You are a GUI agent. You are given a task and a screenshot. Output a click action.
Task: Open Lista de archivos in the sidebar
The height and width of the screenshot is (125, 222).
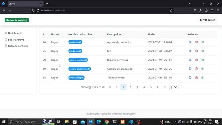point(16,46)
